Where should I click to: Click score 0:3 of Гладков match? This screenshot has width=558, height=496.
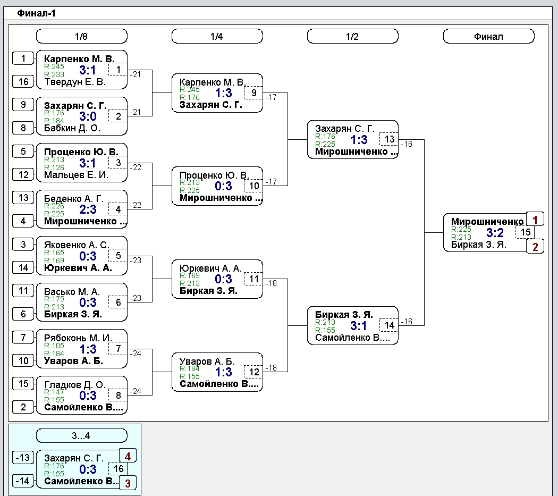88,395
